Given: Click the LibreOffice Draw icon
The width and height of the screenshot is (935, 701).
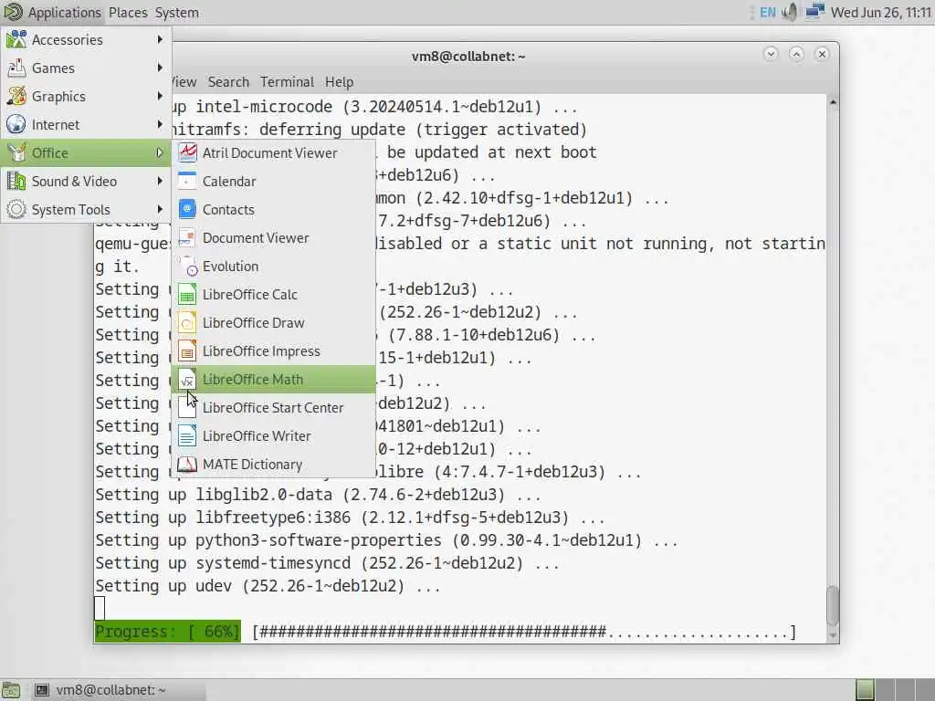Looking at the screenshot, I should [187, 322].
